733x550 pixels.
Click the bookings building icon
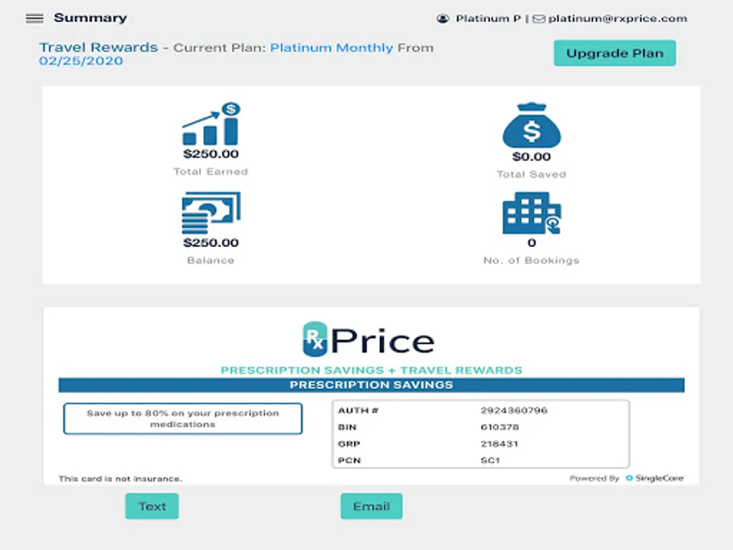click(531, 213)
